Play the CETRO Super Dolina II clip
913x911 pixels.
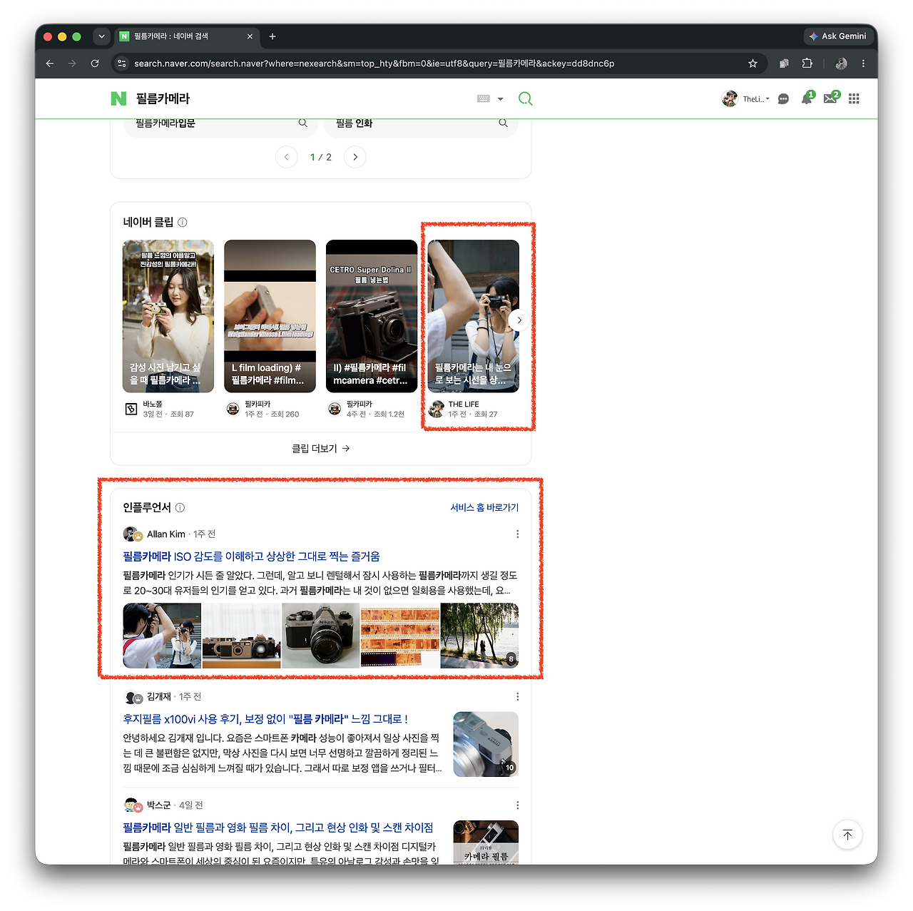[x=372, y=316]
